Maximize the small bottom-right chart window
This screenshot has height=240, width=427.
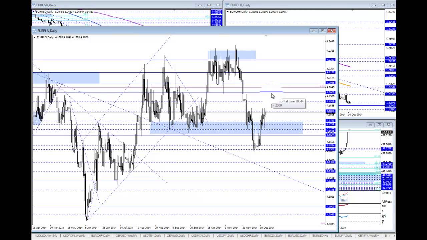click(x=379, y=125)
